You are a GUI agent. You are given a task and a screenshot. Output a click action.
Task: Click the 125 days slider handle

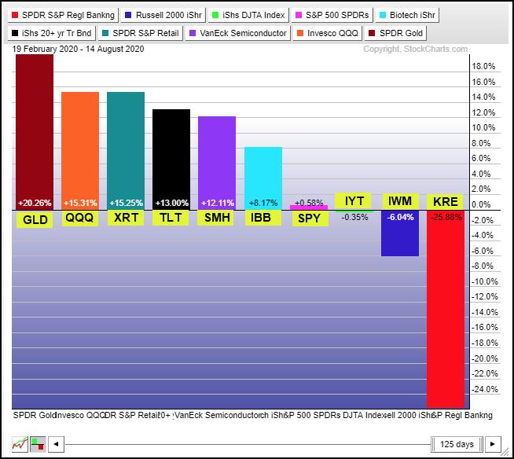point(457,444)
